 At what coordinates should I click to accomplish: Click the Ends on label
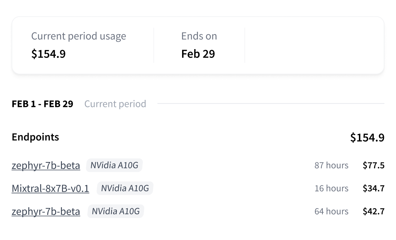point(199,36)
